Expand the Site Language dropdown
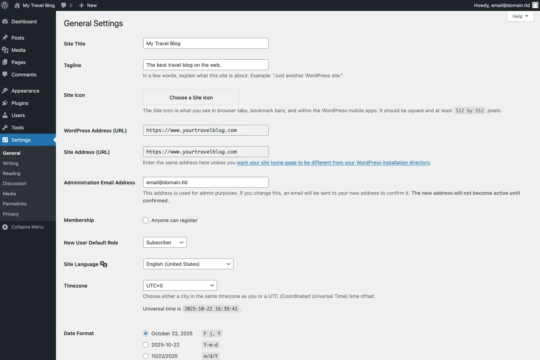540x360 pixels. pos(188,264)
